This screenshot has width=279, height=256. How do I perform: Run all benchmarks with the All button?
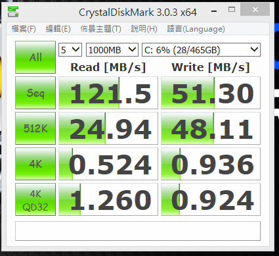tap(35, 57)
